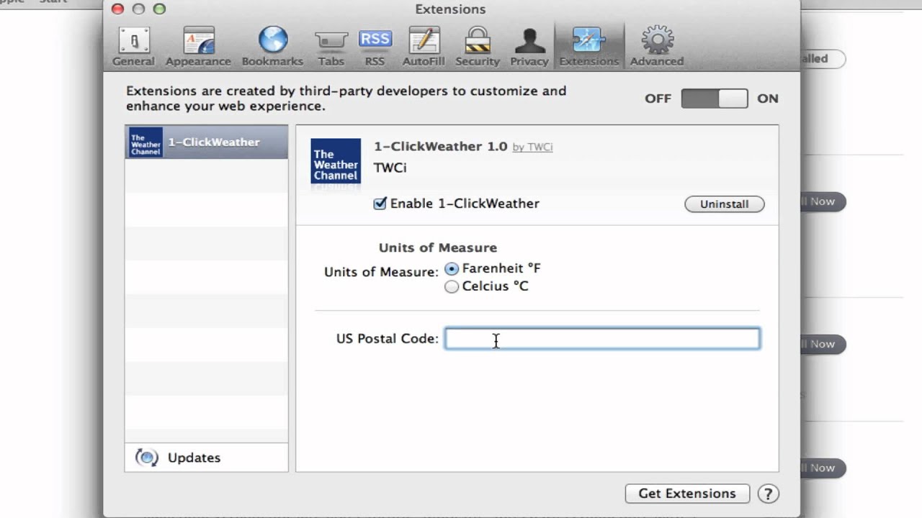Open the AutoFill preferences pane

(424, 47)
